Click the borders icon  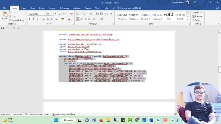(108, 19)
